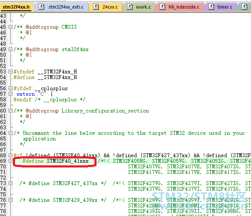Open the 24cxx.c tab
The width and height of the screenshot is (251, 216).
(x=105, y=7)
